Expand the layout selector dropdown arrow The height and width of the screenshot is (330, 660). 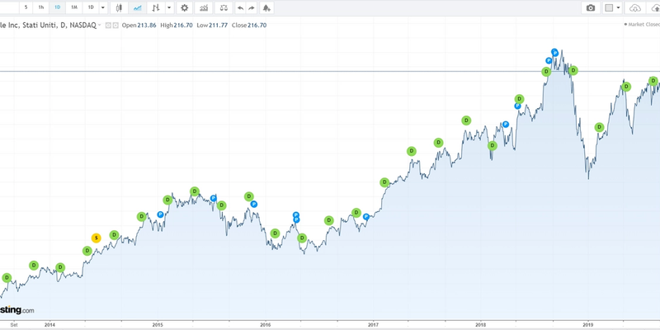618,7
